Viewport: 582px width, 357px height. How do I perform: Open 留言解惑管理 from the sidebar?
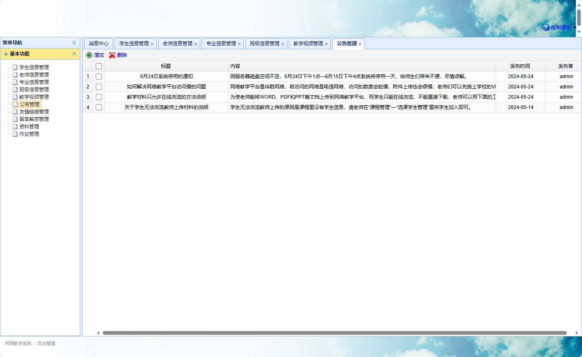tap(33, 119)
